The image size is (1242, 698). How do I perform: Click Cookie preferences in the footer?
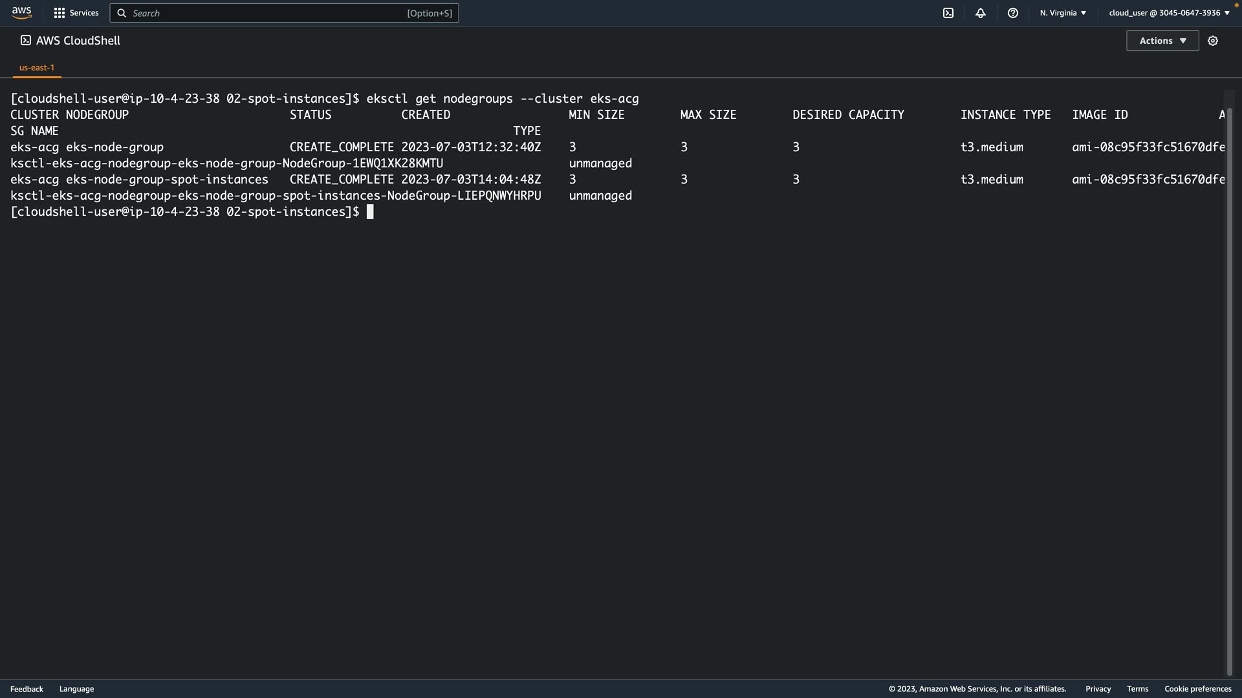point(1197,689)
